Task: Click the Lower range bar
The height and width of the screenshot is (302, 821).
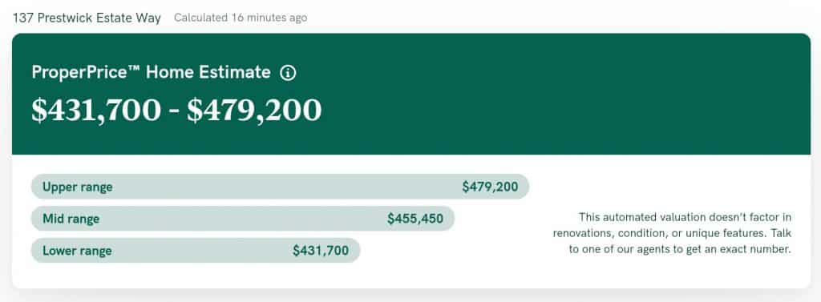Action: [196, 250]
